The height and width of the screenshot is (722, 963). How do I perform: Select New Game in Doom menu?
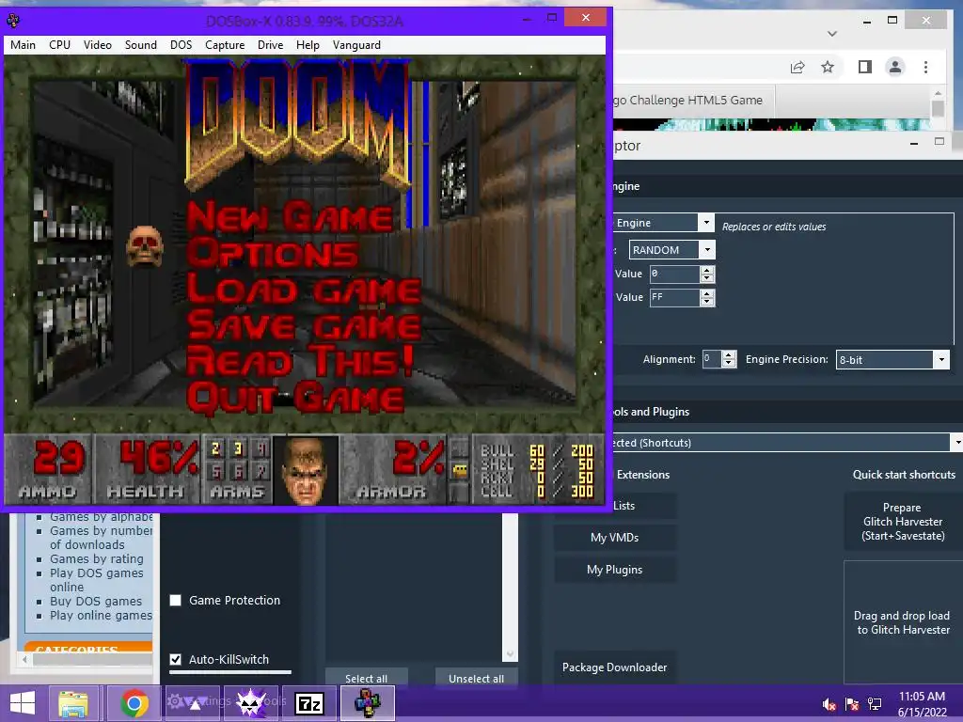pos(290,217)
